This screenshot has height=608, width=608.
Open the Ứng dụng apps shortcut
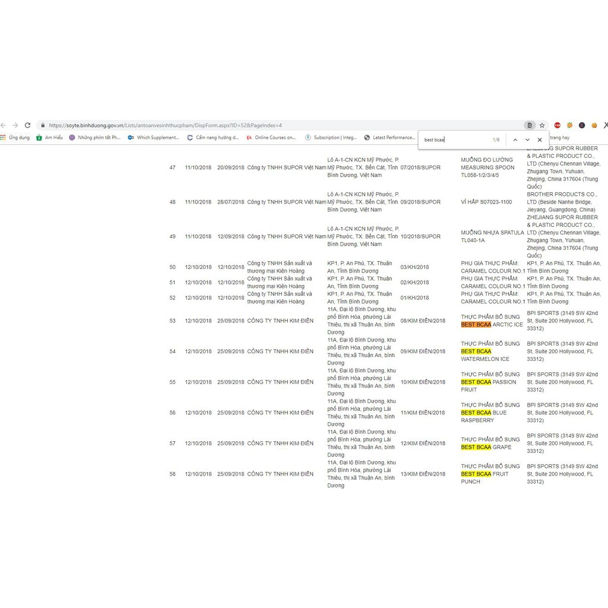15,138
